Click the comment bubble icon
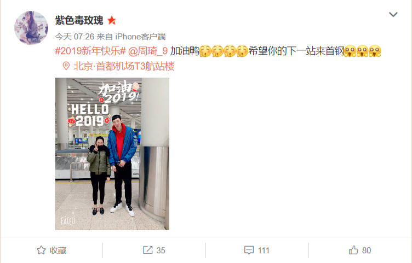The image size is (412, 263). point(249,250)
